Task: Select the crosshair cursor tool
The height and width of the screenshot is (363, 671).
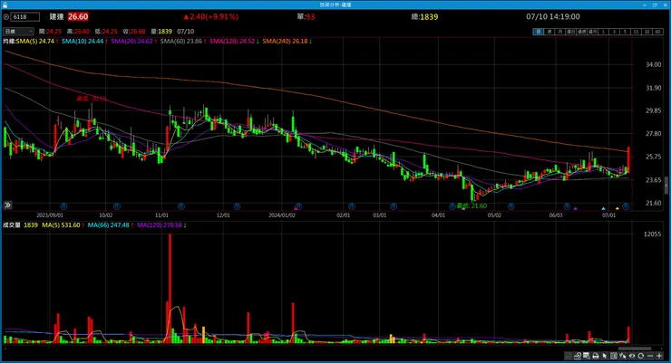Action: point(623,356)
